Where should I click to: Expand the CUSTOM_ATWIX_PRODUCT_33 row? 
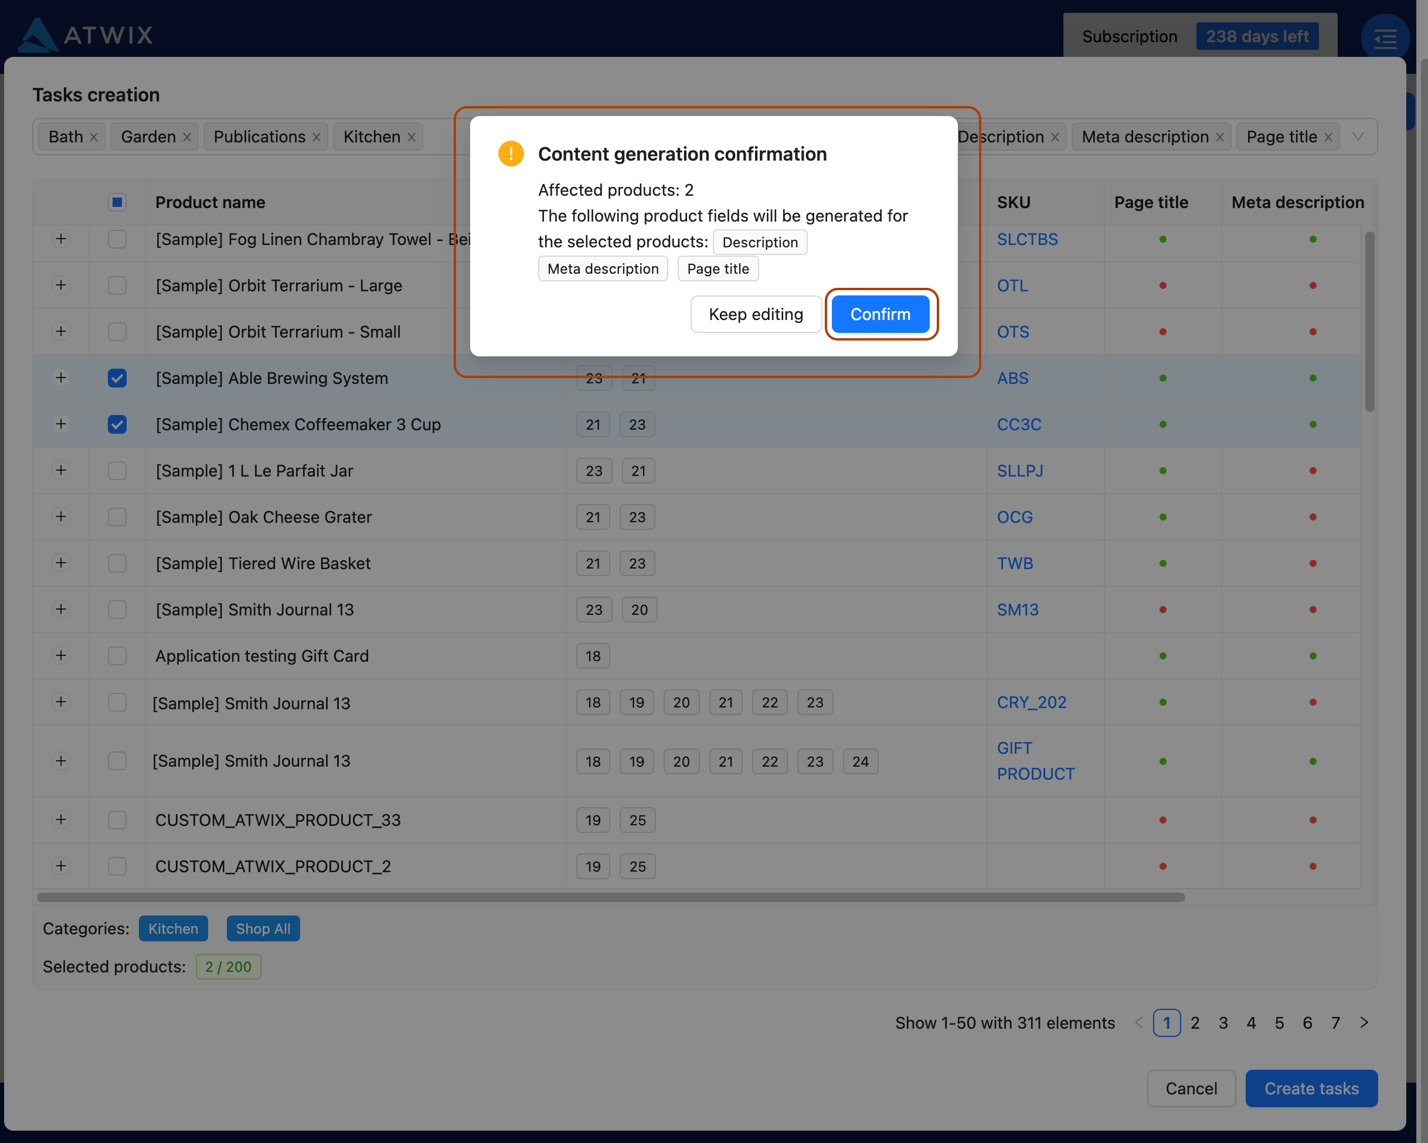[60, 820]
